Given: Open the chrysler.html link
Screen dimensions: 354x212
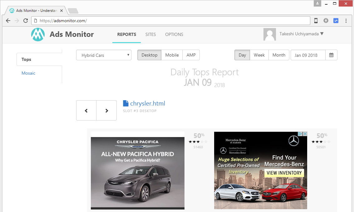Looking at the screenshot, I should click(x=148, y=103).
